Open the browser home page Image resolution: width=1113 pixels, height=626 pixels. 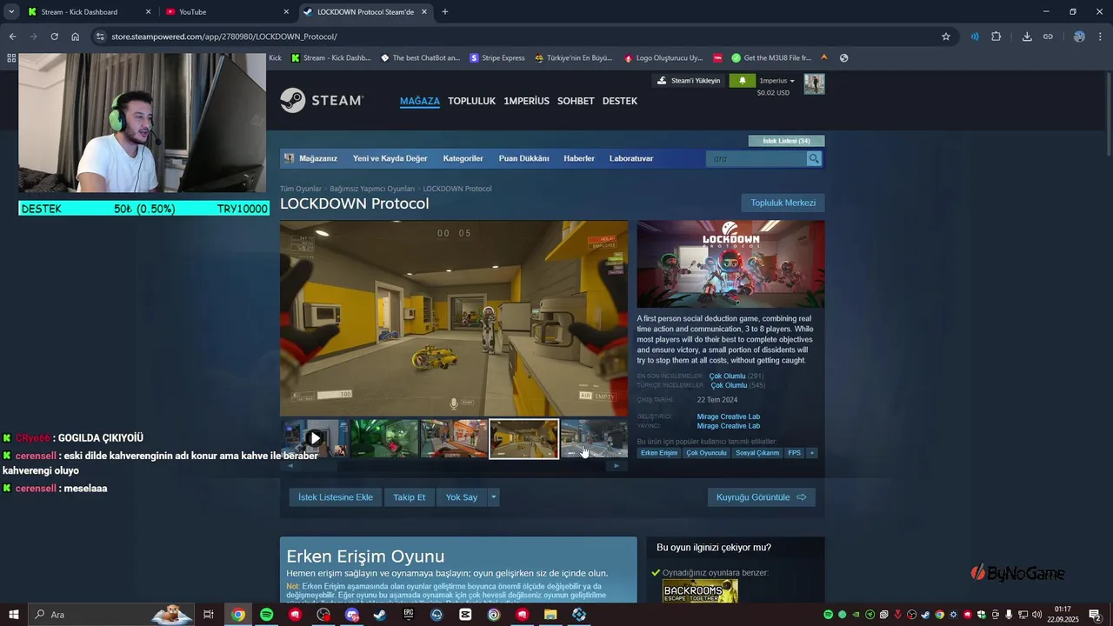(75, 37)
